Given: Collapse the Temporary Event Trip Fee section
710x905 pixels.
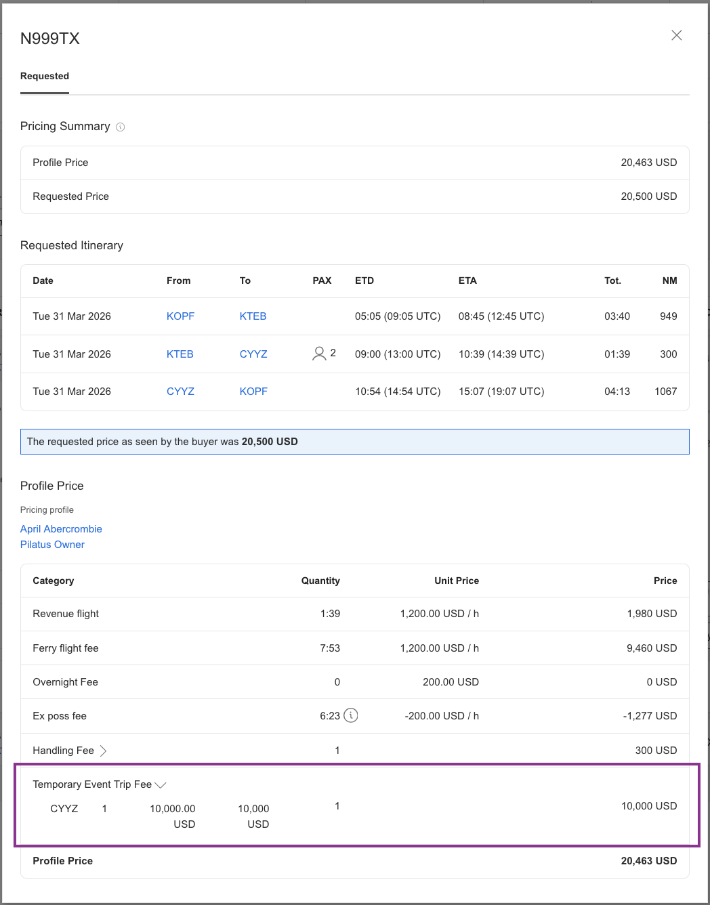Looking at the screenshot, I should click(161, 784).
